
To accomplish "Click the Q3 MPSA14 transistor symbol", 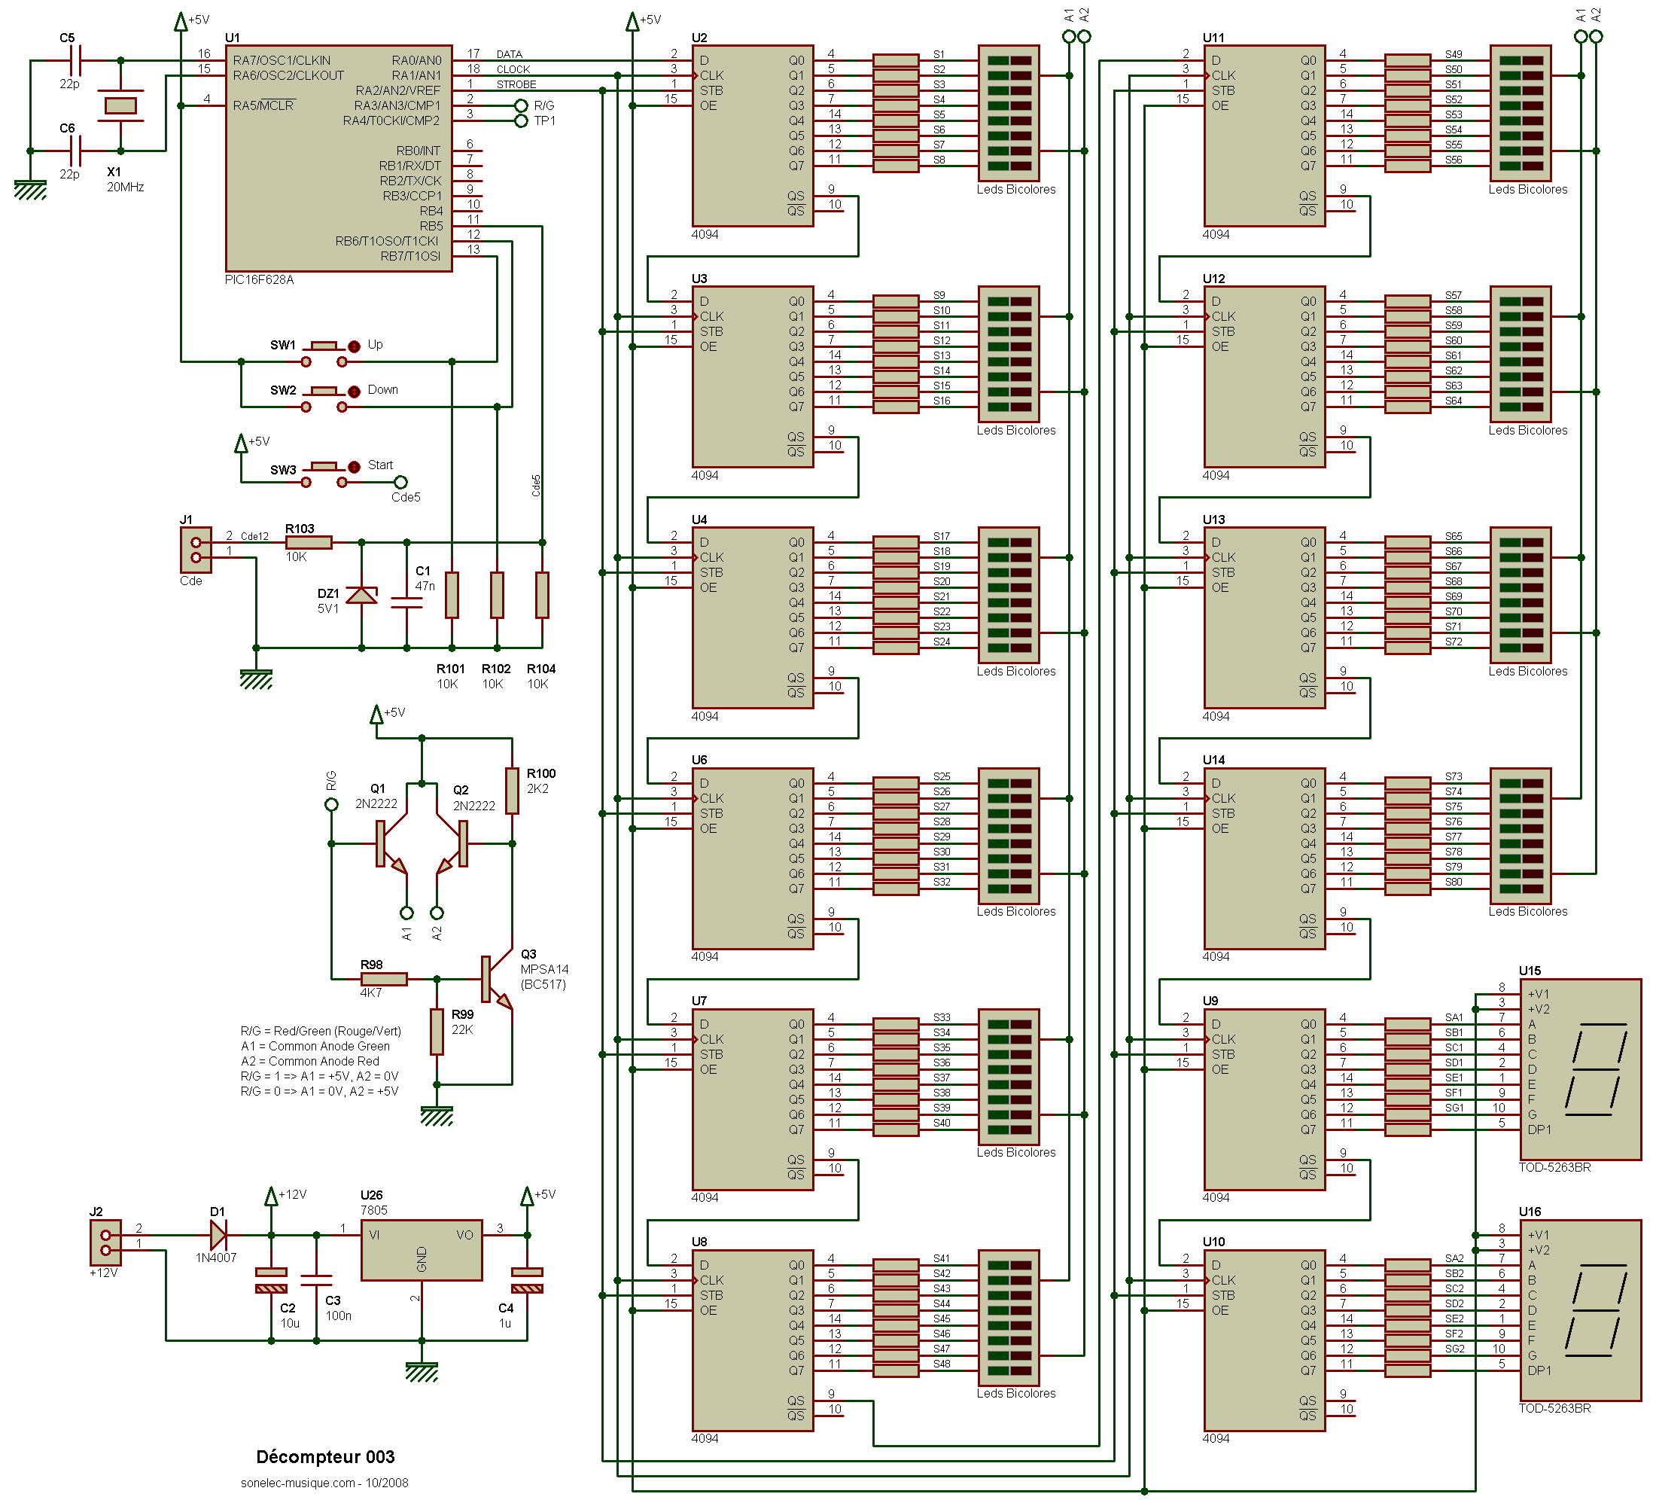I will click(x=497, y=980).
